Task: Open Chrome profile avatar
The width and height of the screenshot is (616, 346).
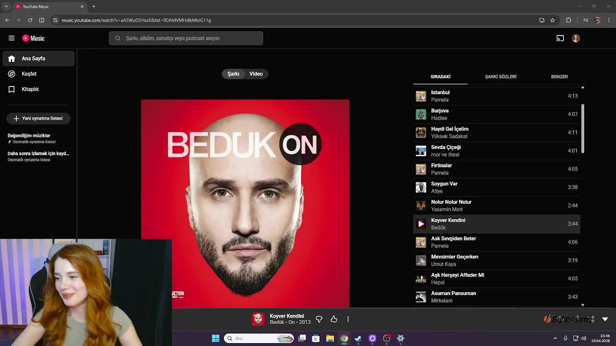Action: (598, 20)
